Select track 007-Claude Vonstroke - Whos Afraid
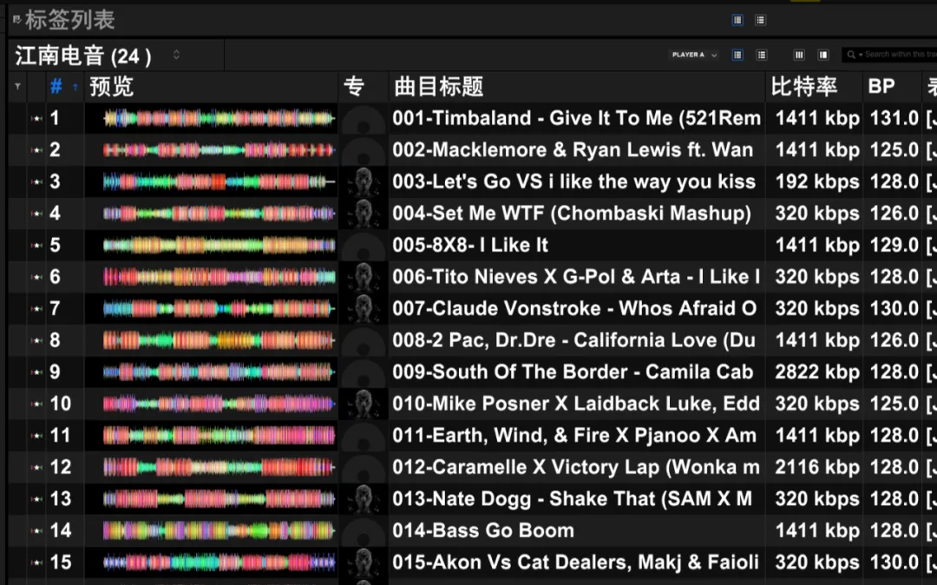Screen dimensions: 937x585 click(574, 308)
